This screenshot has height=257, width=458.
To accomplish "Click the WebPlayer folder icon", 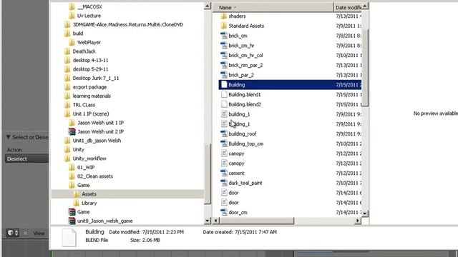I will [72, 43].
